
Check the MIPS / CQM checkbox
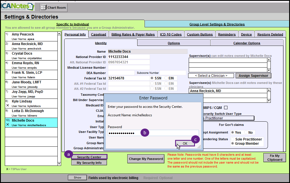(x=226, y=108)
